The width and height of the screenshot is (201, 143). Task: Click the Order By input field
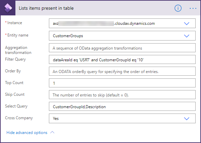tap(122, 71)
